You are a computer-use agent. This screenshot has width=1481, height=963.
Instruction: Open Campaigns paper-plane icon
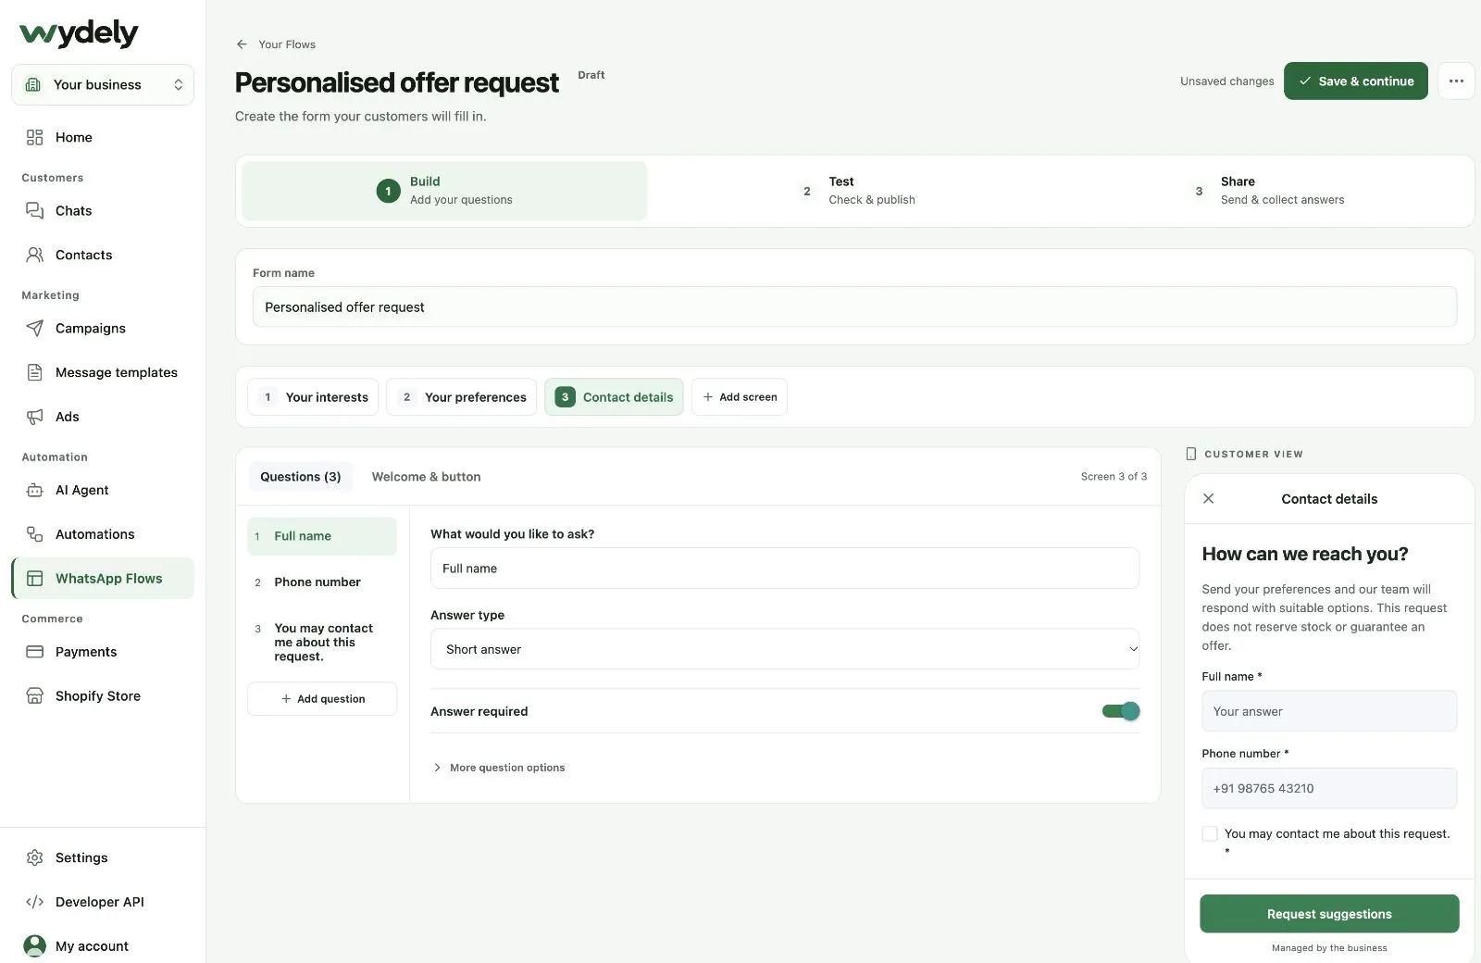(x=35, y=328)
